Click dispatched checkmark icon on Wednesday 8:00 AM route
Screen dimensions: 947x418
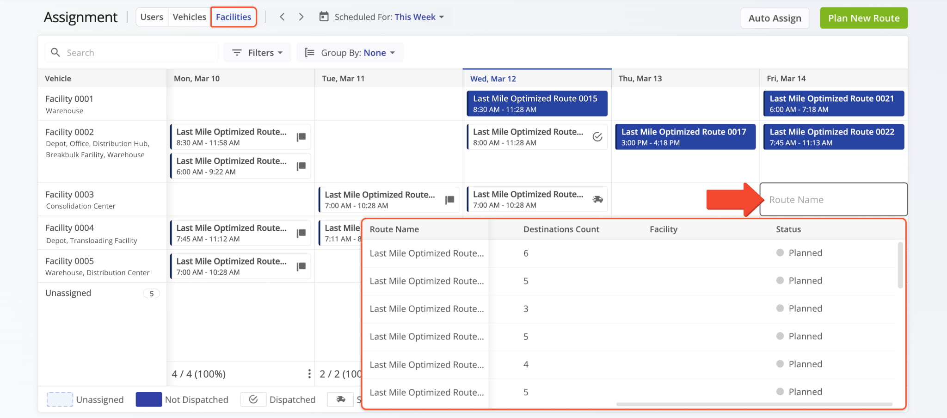[x=597, y=137]
